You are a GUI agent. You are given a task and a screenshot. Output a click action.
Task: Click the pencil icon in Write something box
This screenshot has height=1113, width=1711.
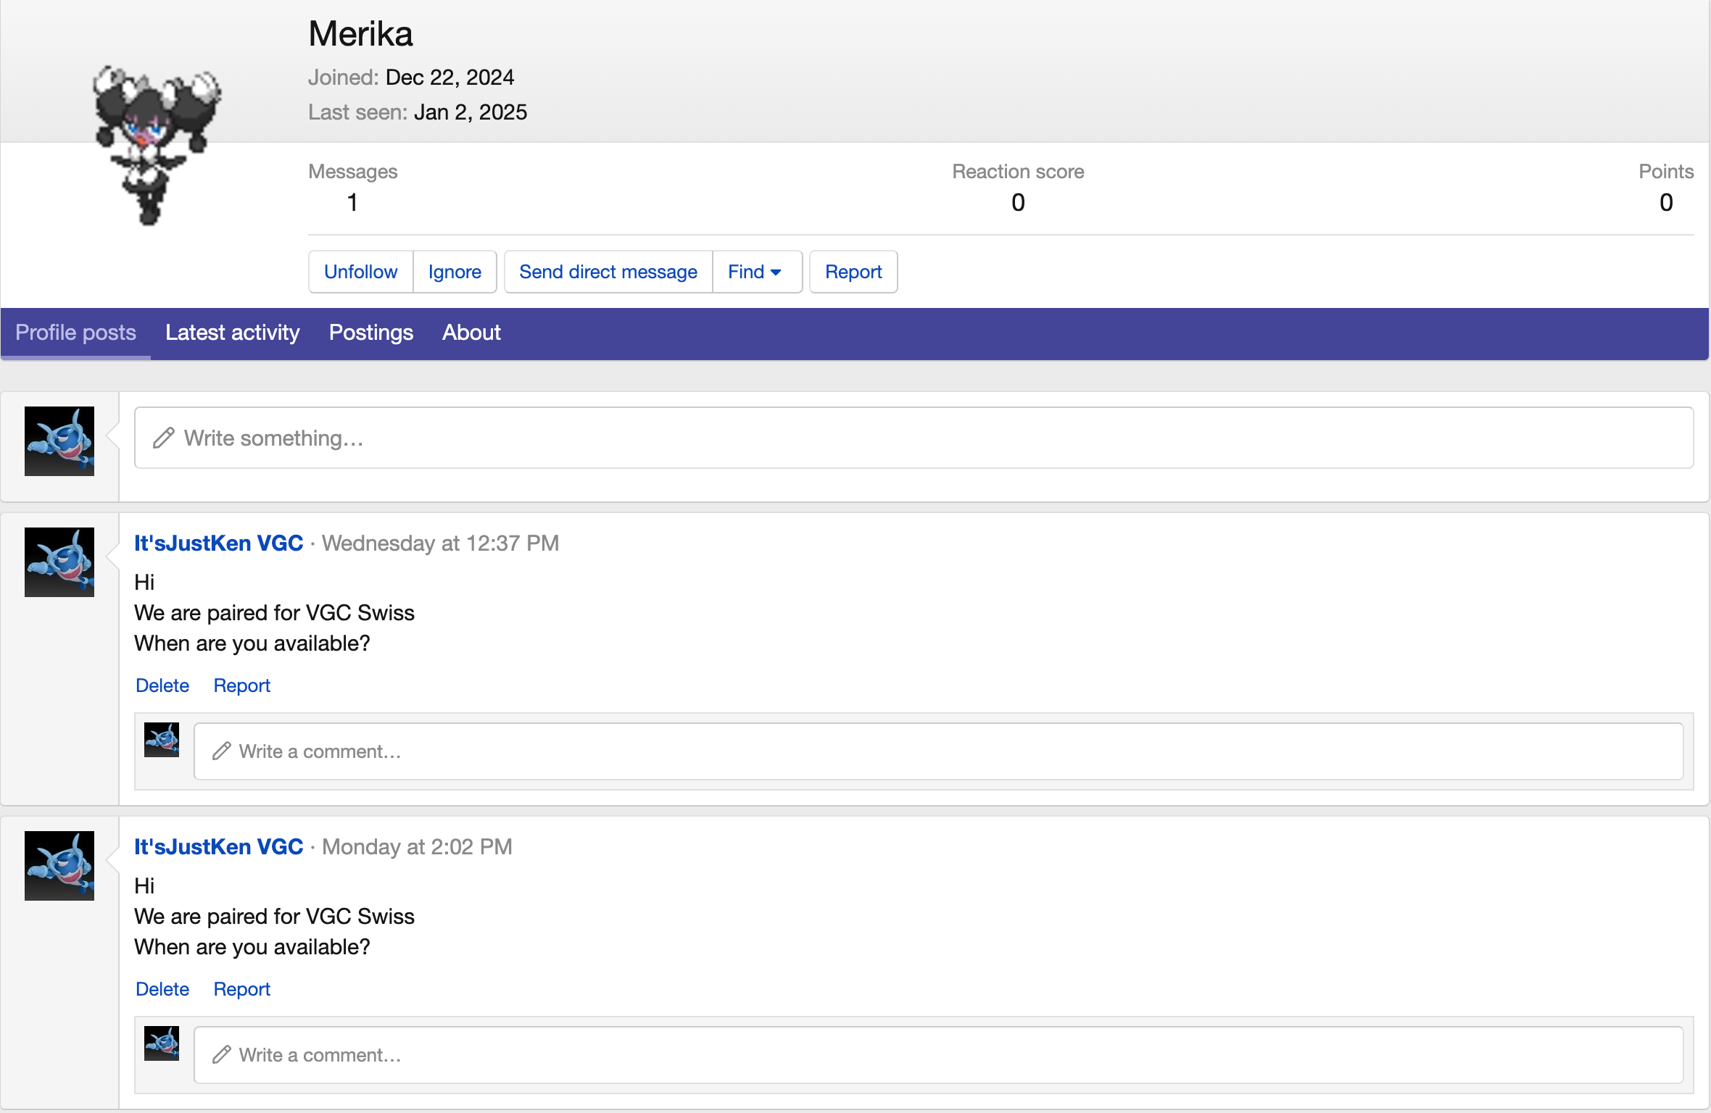[164, 438]
